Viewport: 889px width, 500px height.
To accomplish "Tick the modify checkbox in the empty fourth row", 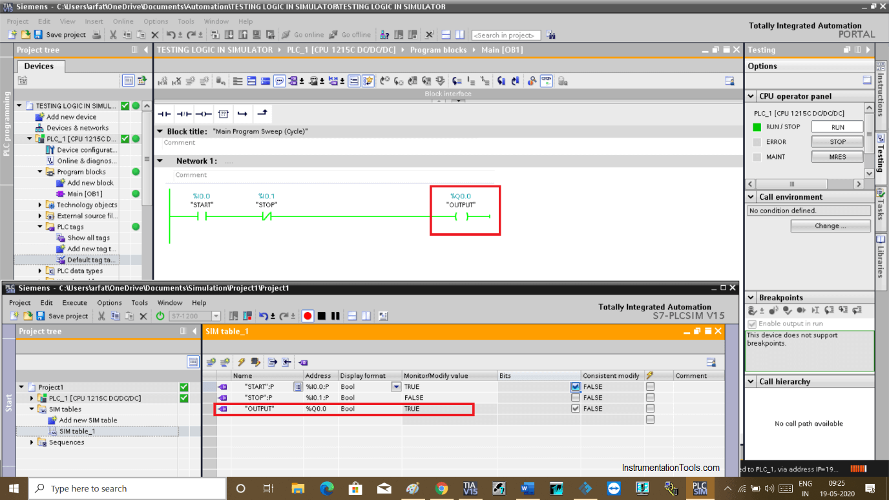I will tap(650, 420).
